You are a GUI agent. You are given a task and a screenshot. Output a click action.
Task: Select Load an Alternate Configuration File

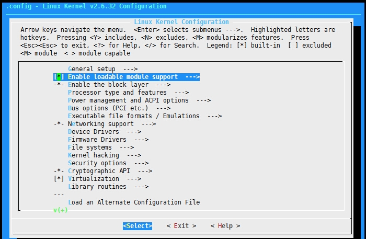[134, 202]
